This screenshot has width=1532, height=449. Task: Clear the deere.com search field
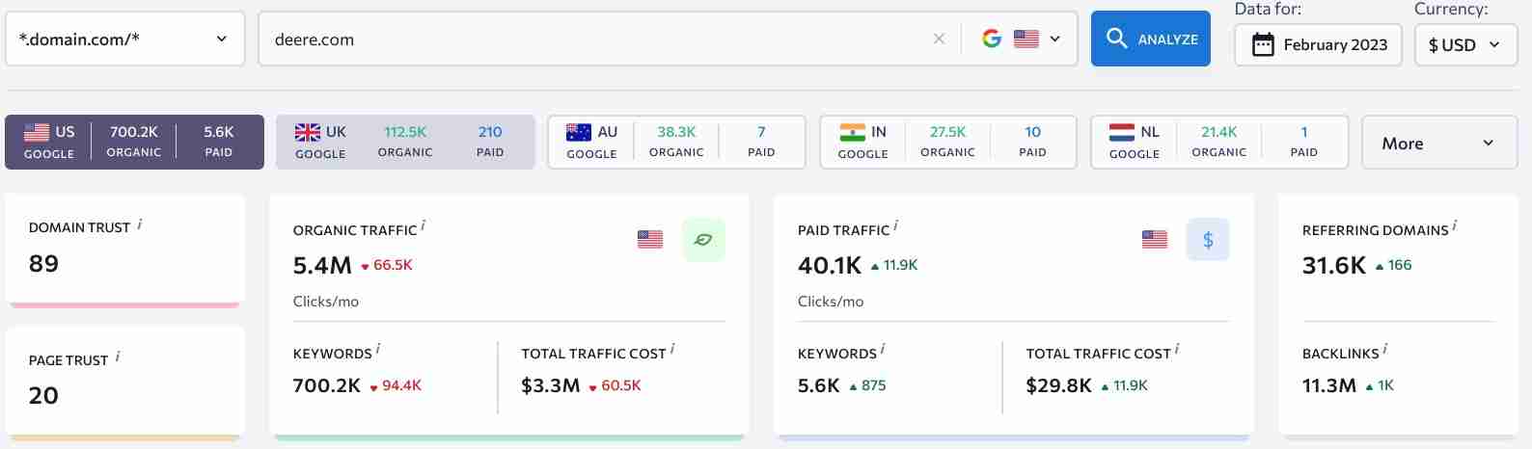[939, 40]
